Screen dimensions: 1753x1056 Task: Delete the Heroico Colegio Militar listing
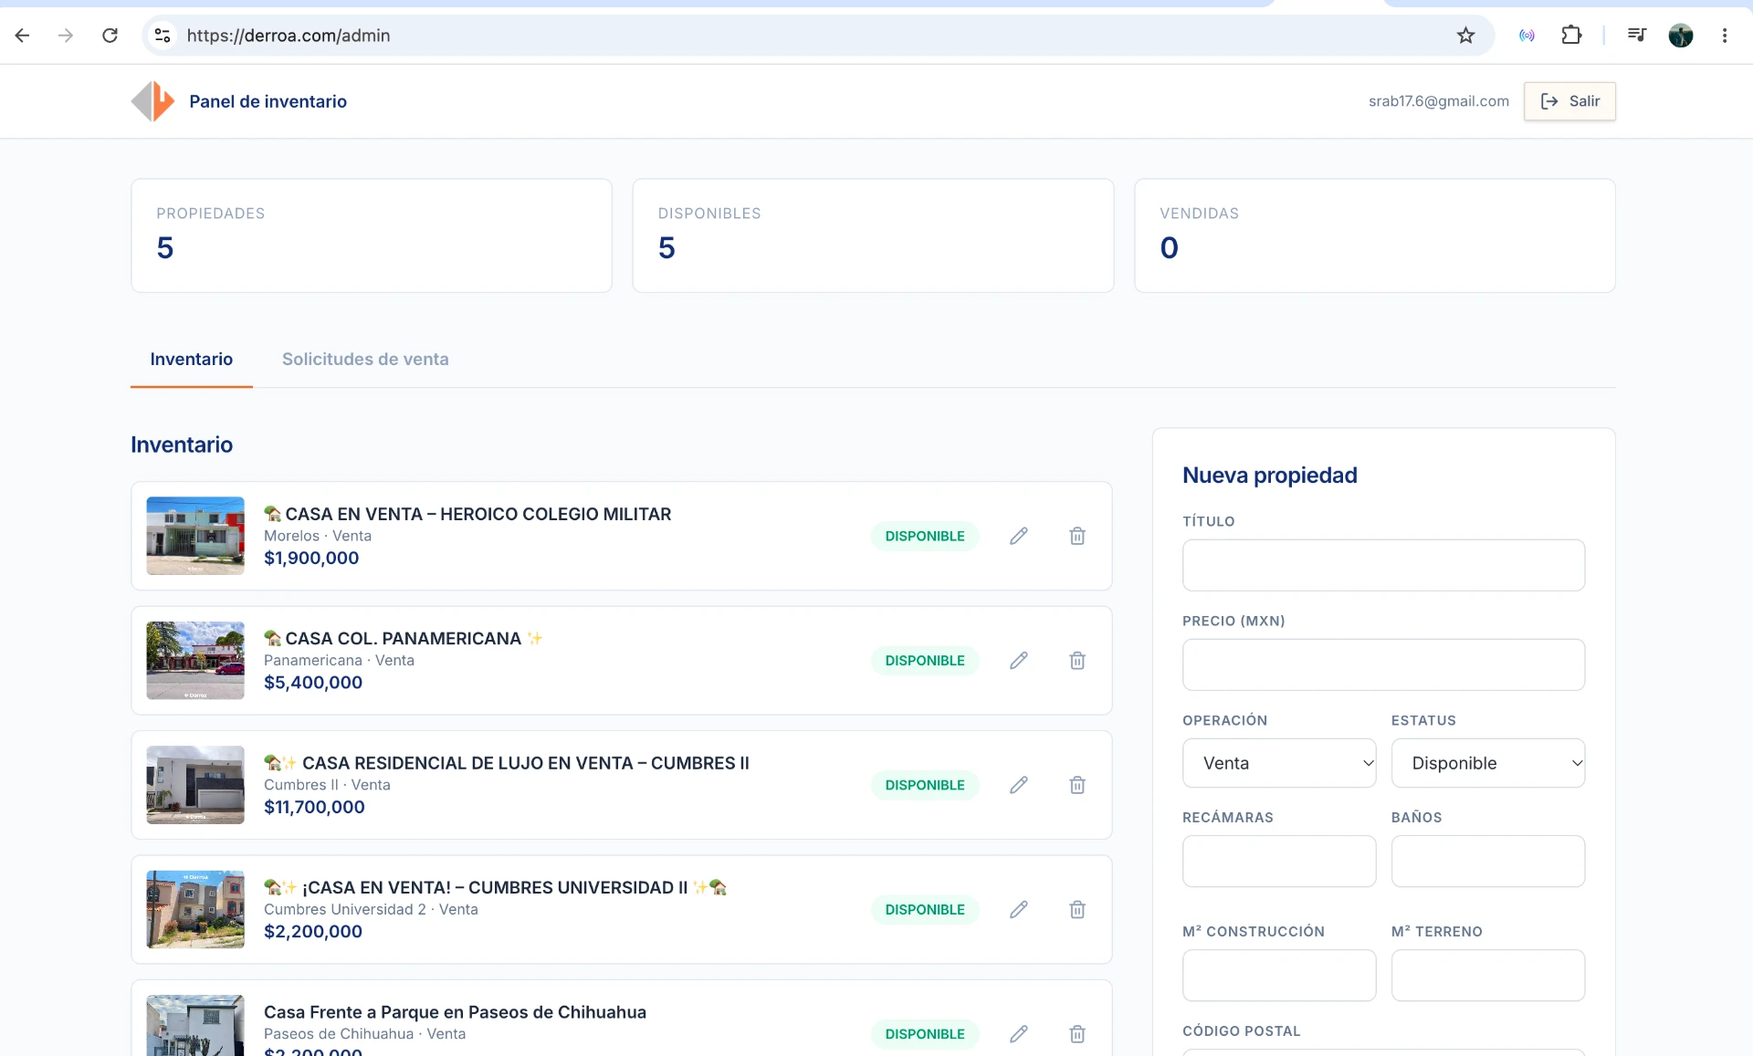pyautogui.click(x=1077, y=536)
